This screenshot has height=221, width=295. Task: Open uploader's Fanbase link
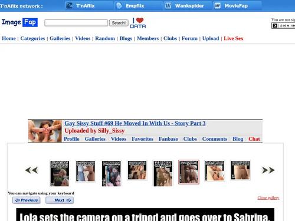click(168, 139)
